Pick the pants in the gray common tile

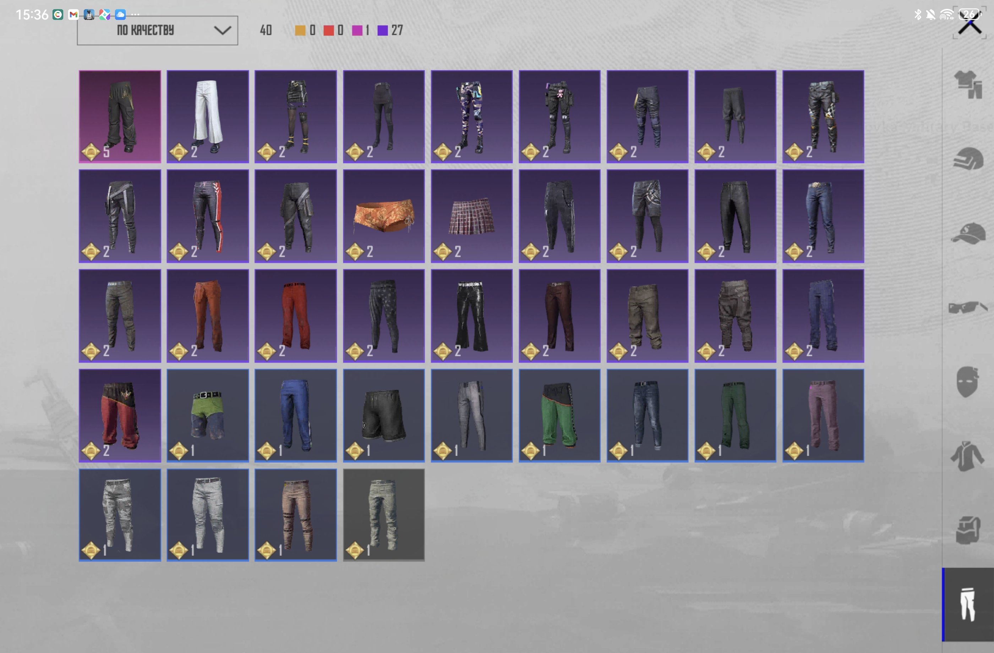click(384, 515)
